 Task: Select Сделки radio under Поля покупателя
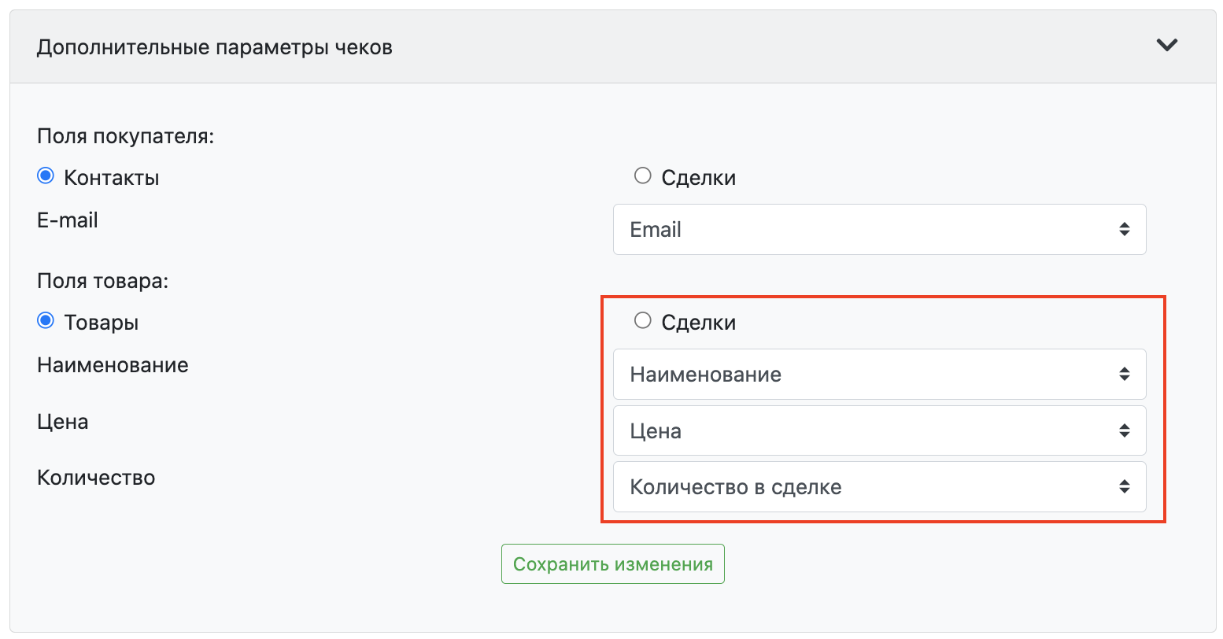(643, 175)
